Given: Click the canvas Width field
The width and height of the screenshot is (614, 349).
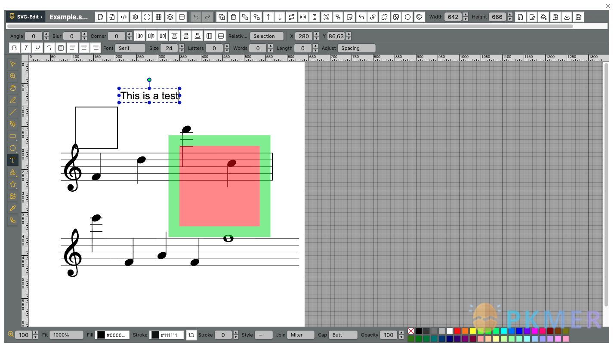Looking at the screenshot, I should point(453,17).
